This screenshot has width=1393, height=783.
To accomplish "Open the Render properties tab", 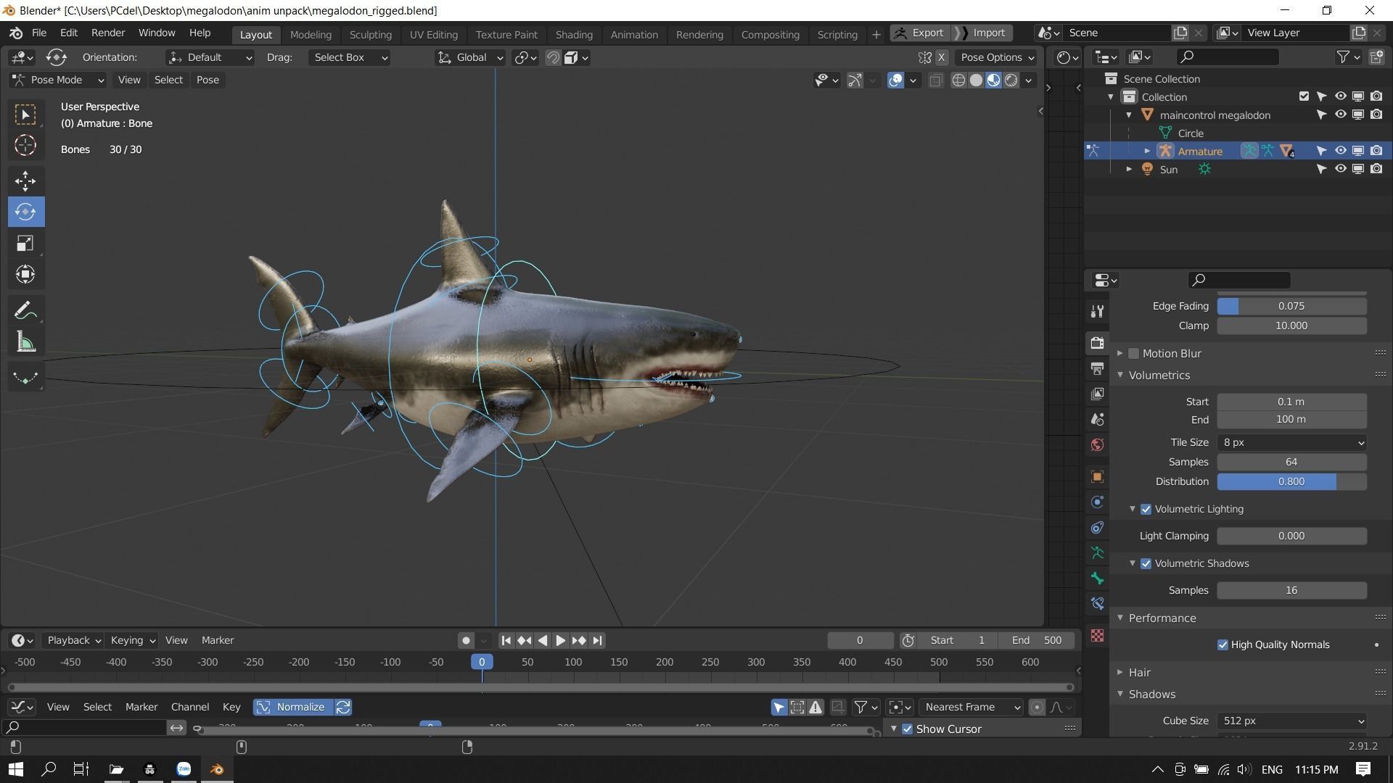I will (1097, 343).
